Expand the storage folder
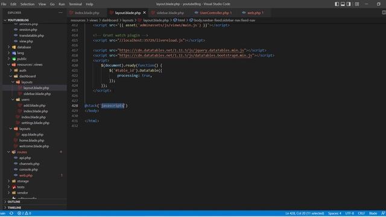The width and height of the screenshot is (386, 217). pyautogui.click(x=23, y=181)
